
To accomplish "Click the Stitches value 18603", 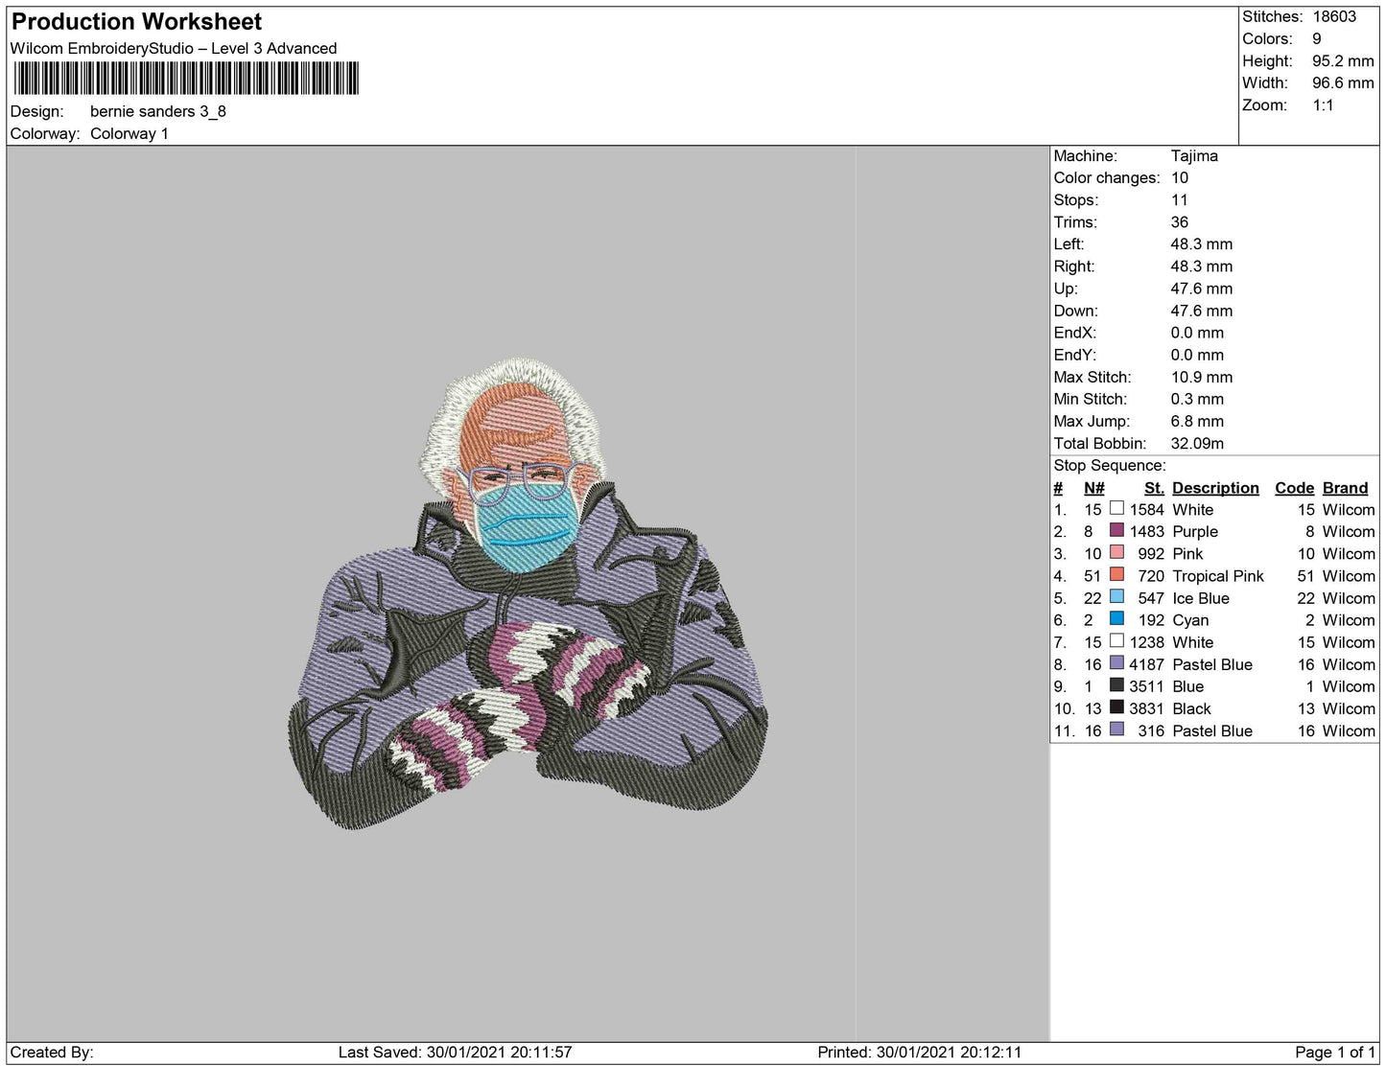I will (x=1334, y=16).
